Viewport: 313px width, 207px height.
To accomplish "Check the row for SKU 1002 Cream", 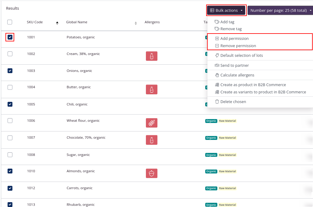I will click(10, 54).
